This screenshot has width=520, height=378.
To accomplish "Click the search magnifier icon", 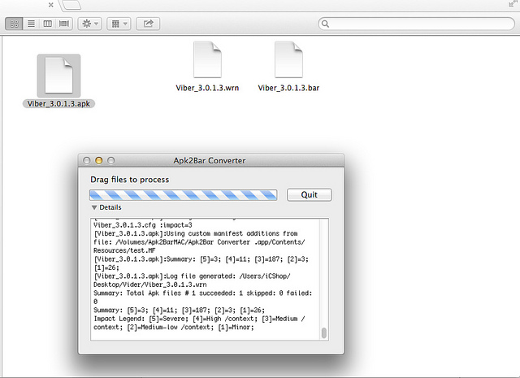I will pos(325,24).
